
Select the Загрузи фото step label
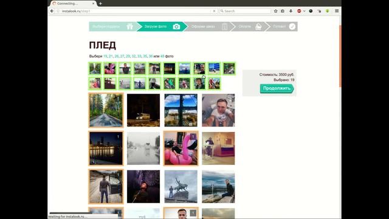156,26
